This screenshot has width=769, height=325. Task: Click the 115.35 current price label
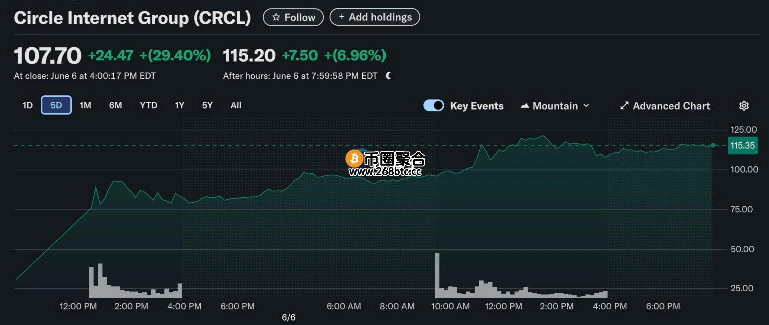tap(742, 146)
